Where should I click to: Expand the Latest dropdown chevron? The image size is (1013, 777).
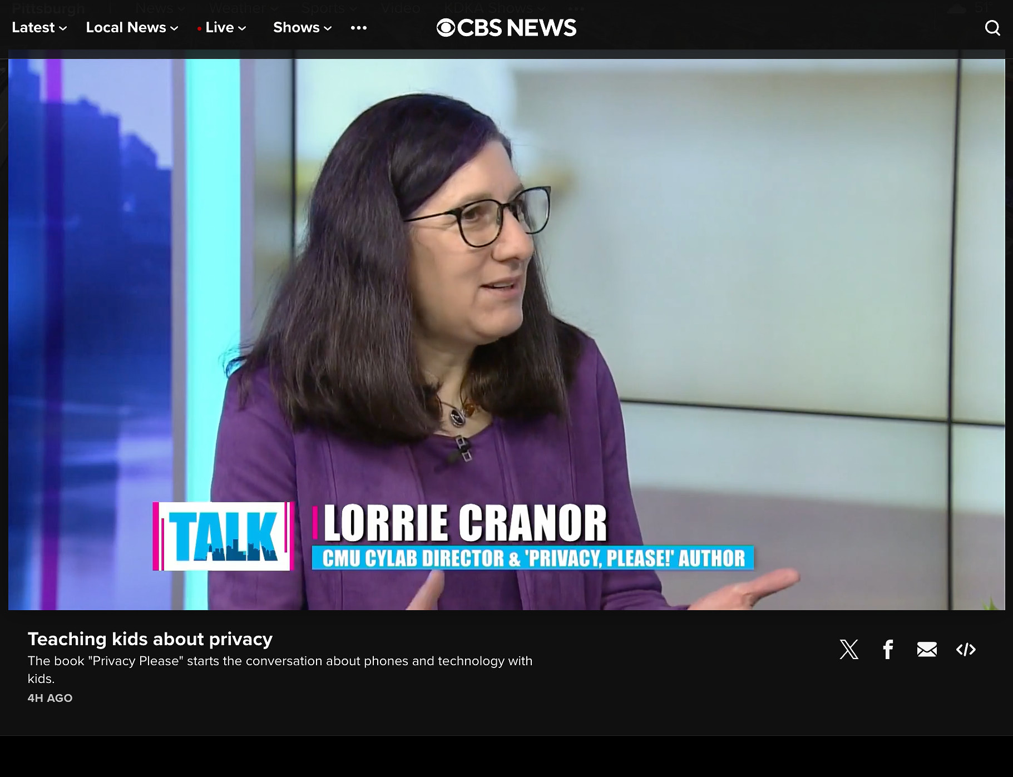click(63, 28)
